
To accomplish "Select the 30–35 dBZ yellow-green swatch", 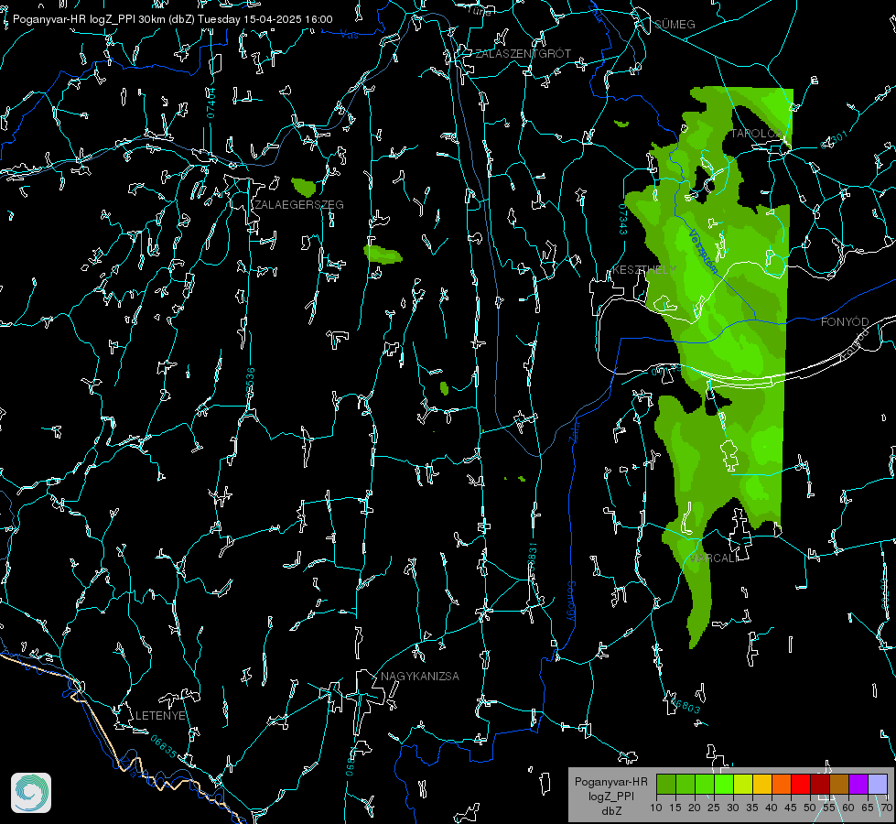I will (x=743, y=784).
